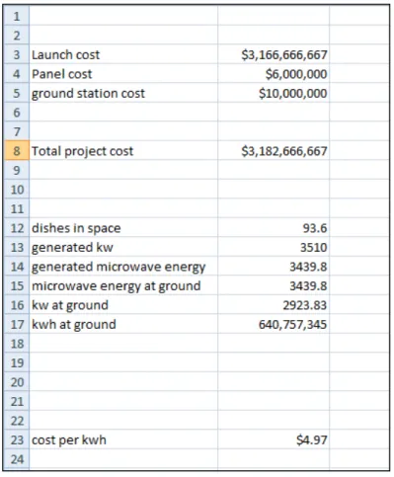Select the 'Panel cost' label cell

(x=123, y=74)
